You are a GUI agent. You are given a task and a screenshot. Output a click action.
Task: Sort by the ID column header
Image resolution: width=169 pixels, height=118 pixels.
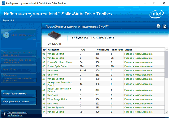[x=44, y=50]
